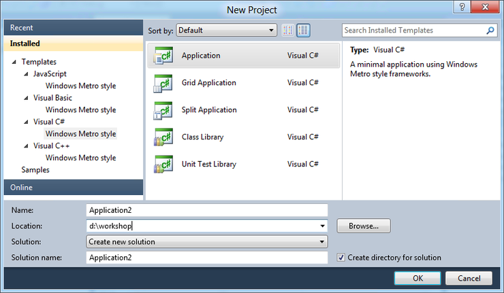Select the Class Library template name
Viewport: 504px width, 293px height.
202,137
